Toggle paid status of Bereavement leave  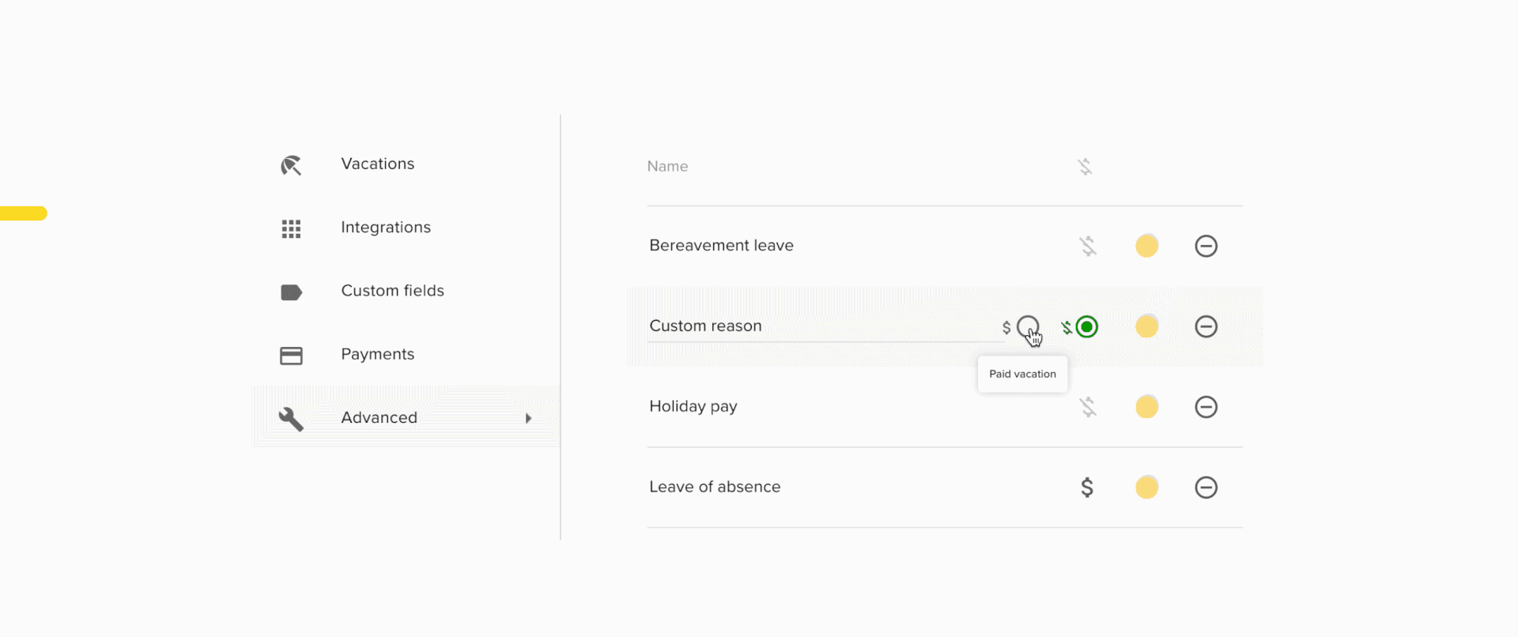(1088, 246)
